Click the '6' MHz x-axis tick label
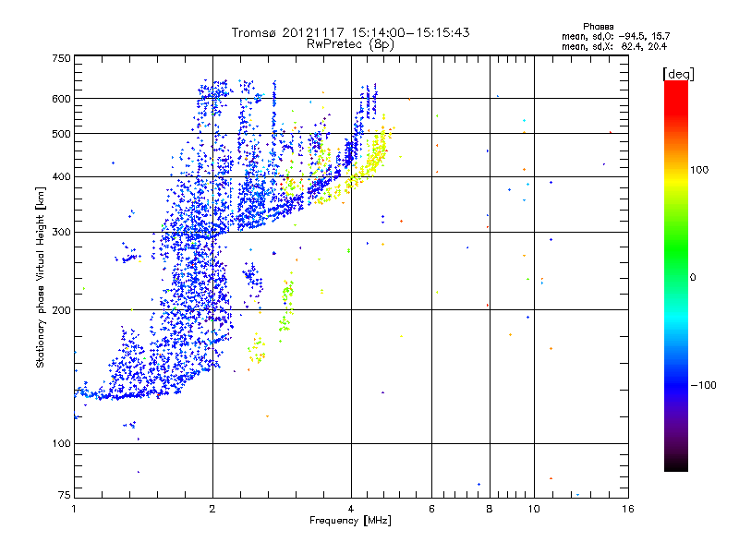The image size is (739, 554). tap(431, 510)
